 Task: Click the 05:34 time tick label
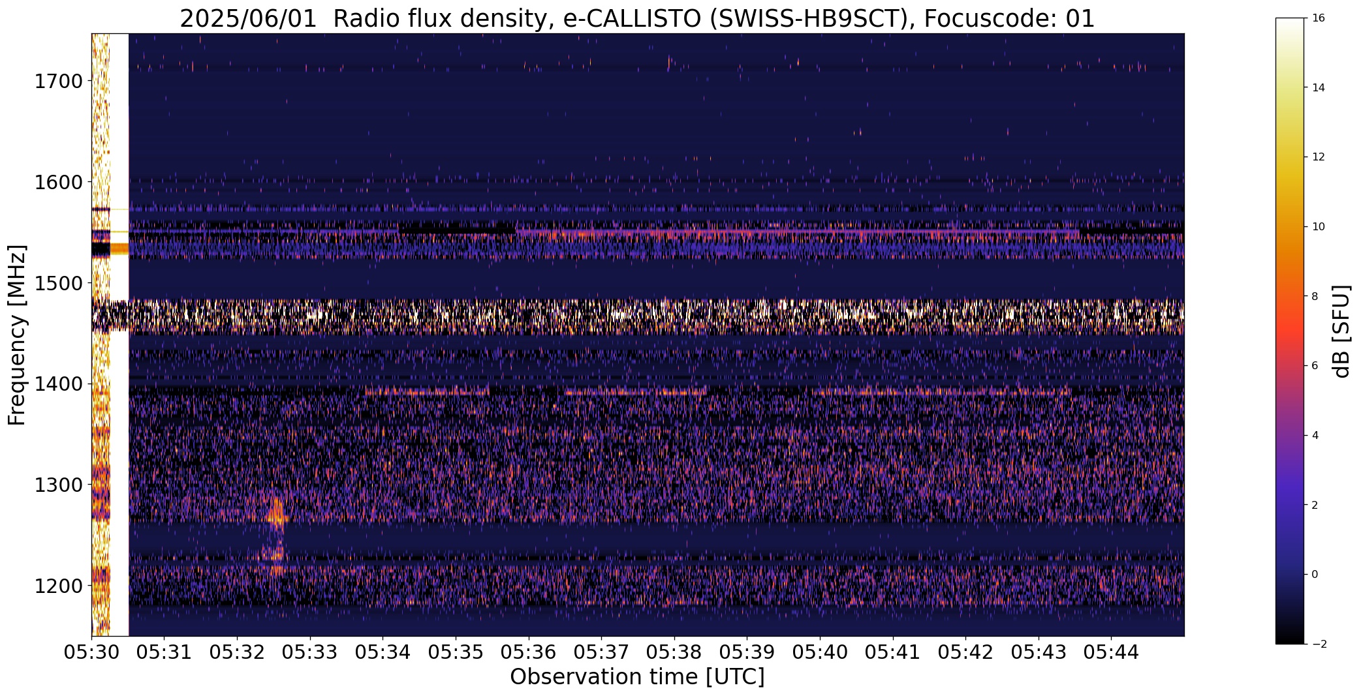(x=383, y=652)
